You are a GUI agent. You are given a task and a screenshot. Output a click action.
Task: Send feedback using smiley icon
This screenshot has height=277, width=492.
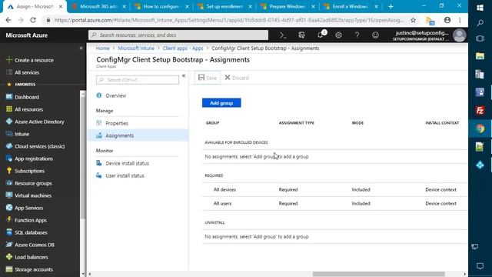pyautogui.click(x=375, y=35)
